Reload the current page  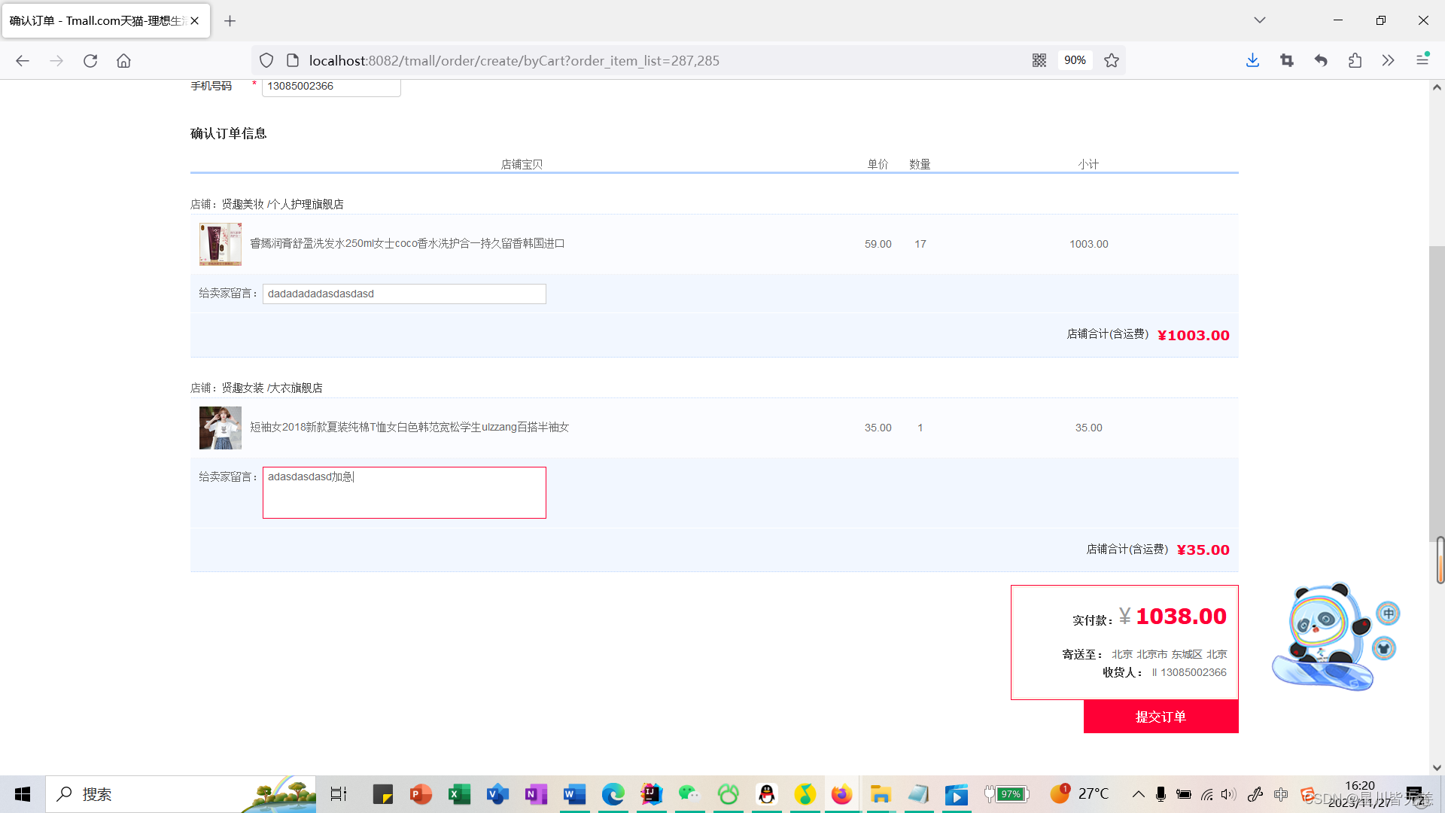click(x=90, y=61)
